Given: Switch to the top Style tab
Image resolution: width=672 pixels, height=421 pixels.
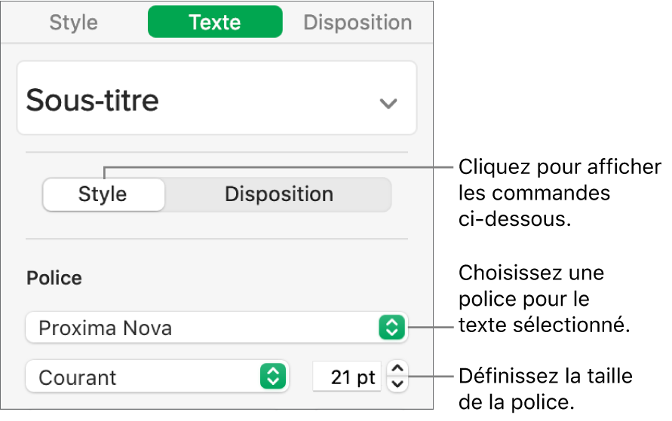Looking at the screenshot, I should pyautogui.click(x=73, y=22).
